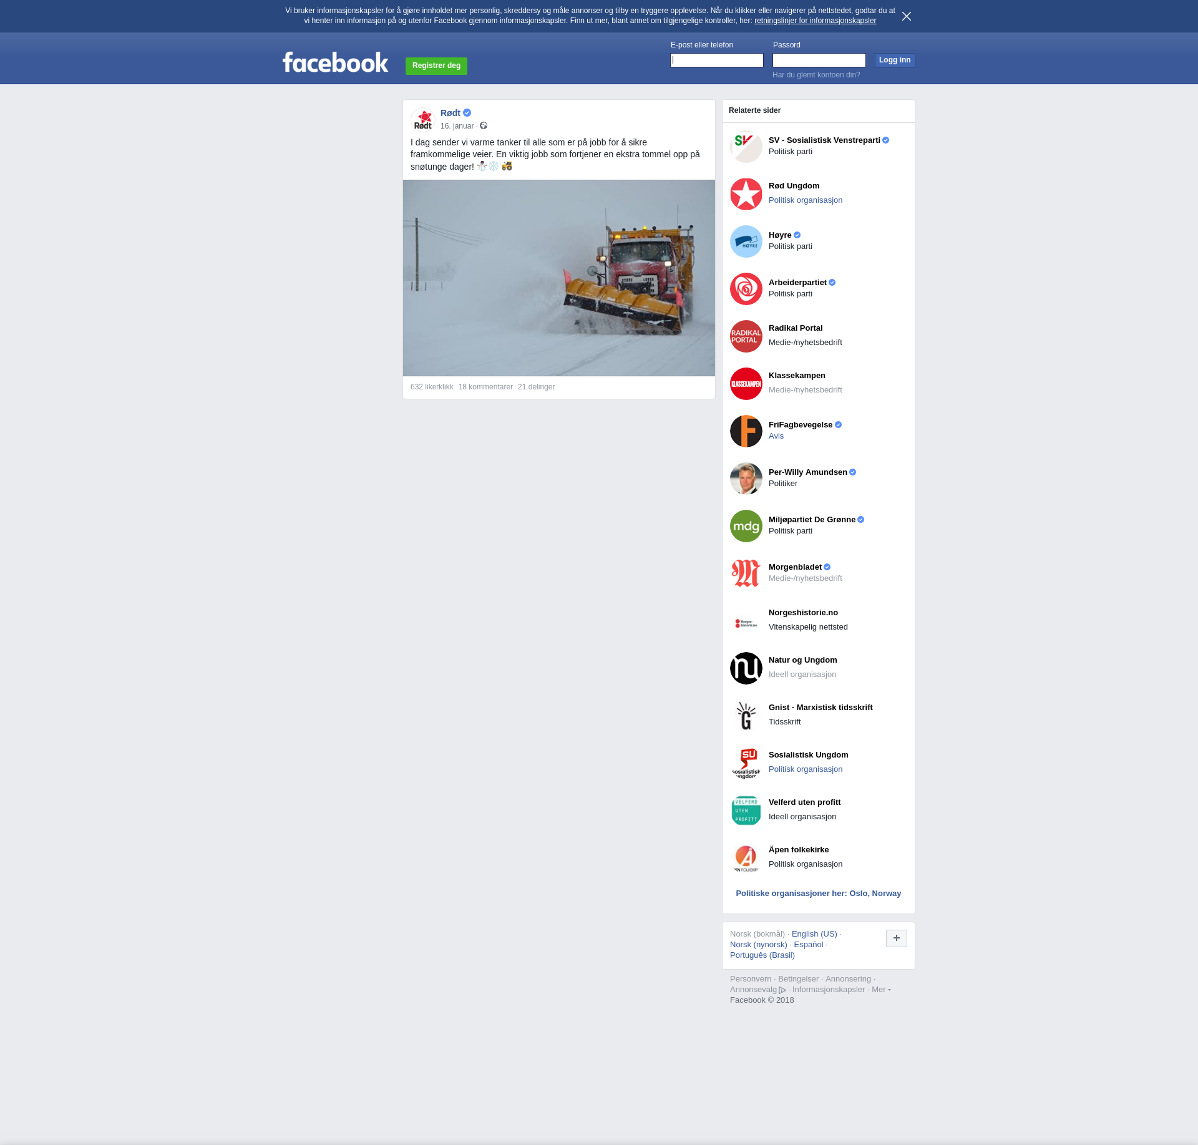Screen dimensions: 1198x1145
Task: Open retningslinjer for informasjonskapsler link
Action: 815,21
